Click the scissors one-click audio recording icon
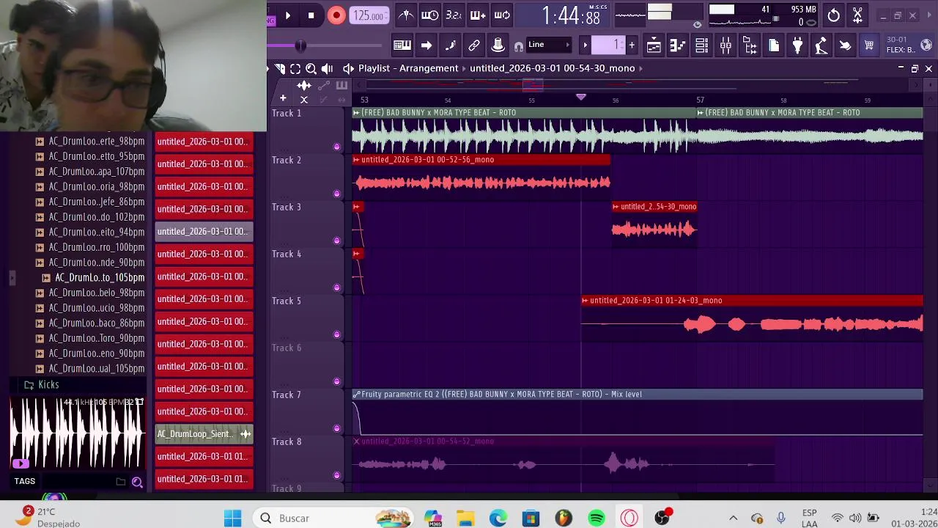 [x=857, y=15]
